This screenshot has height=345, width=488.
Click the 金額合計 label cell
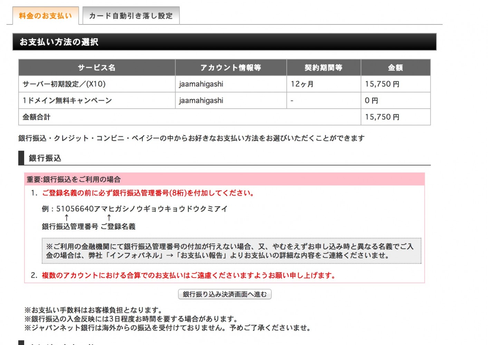(x=190, y=117)
